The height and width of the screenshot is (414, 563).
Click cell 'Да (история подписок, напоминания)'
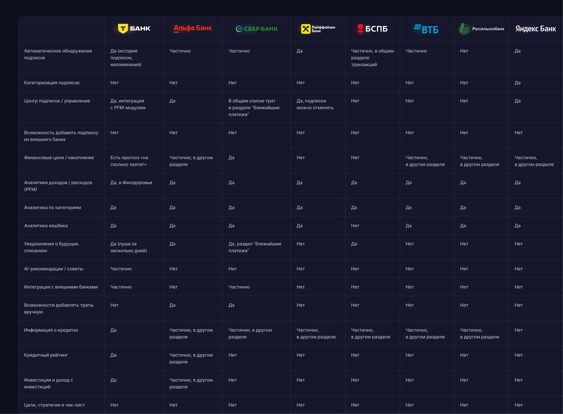tap(126, 58)
